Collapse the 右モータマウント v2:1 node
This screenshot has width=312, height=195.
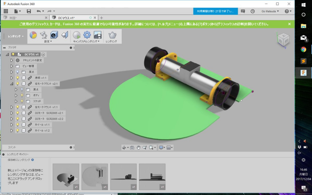(x=12, y=84)
